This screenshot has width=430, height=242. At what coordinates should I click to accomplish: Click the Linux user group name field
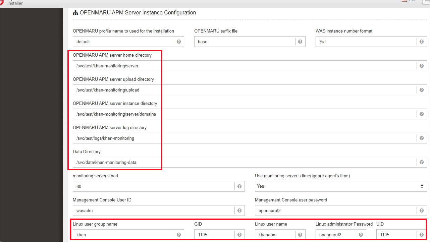click(123, 235)
